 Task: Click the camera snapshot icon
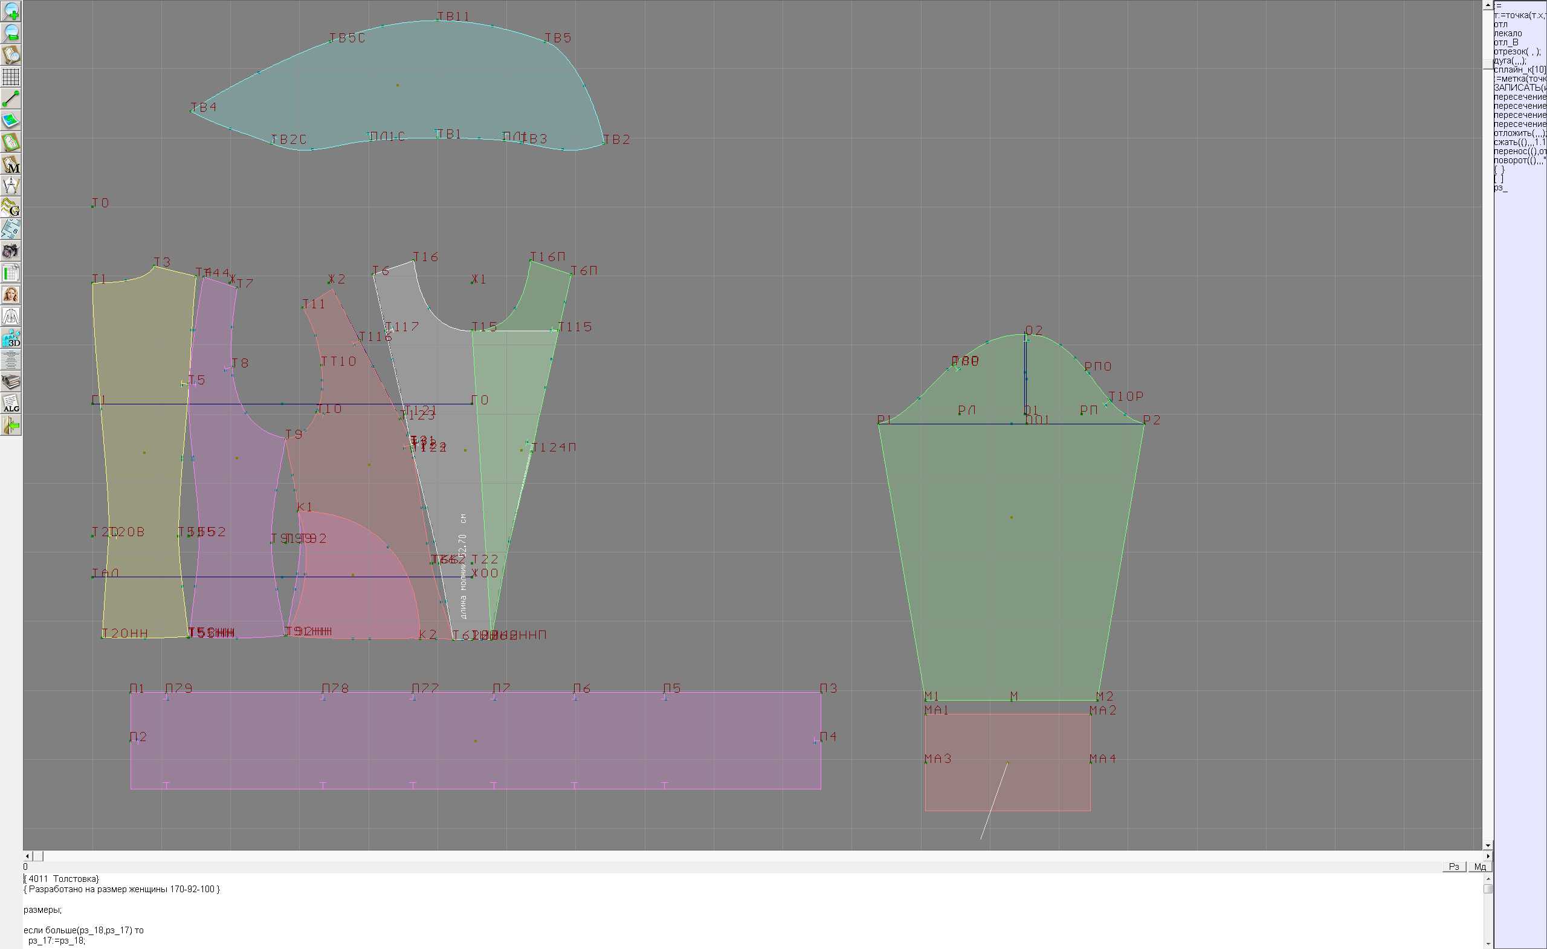tap(11, 251)
